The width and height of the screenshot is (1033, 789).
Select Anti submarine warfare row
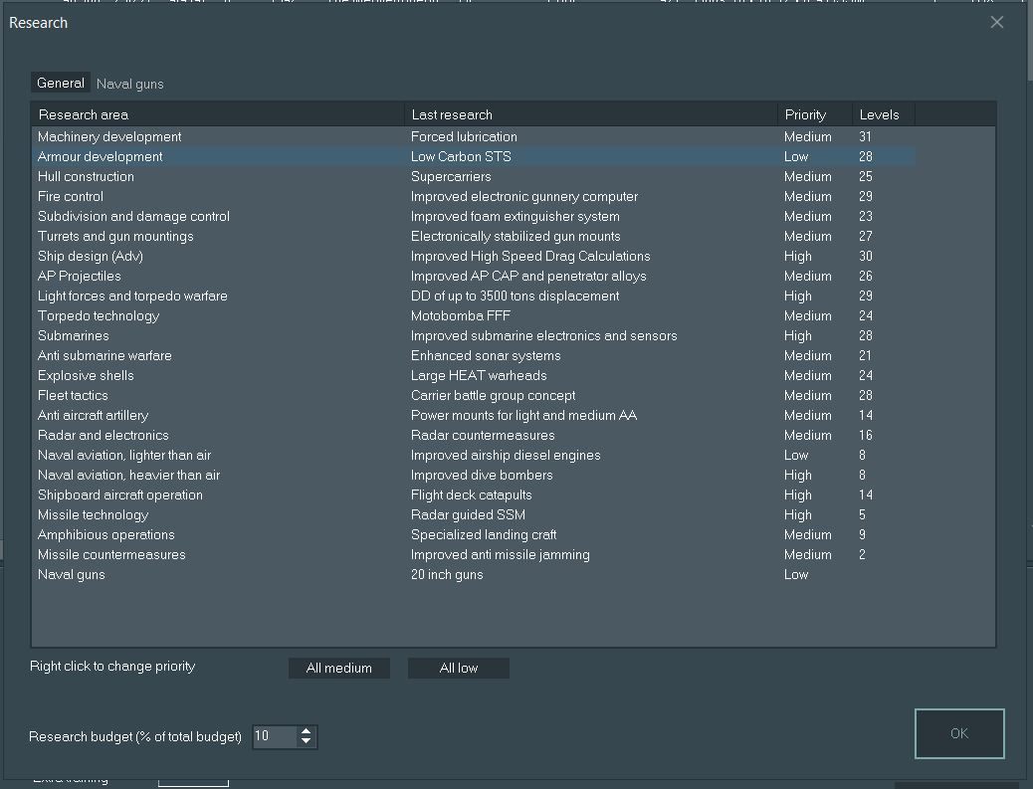point(474,355)
